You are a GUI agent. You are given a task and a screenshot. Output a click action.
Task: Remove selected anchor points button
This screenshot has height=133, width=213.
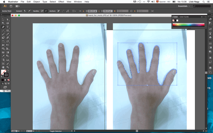[59, 11]
